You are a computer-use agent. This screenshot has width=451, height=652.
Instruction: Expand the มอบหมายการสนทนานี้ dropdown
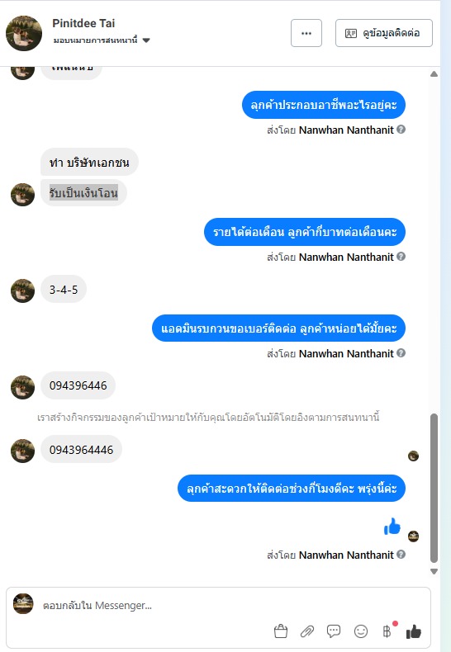click(x=146, y=40)
